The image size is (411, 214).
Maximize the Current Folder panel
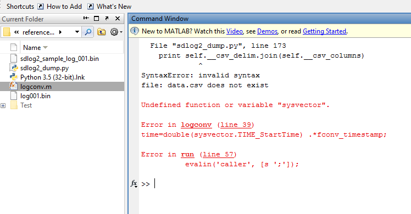(96, 18)
